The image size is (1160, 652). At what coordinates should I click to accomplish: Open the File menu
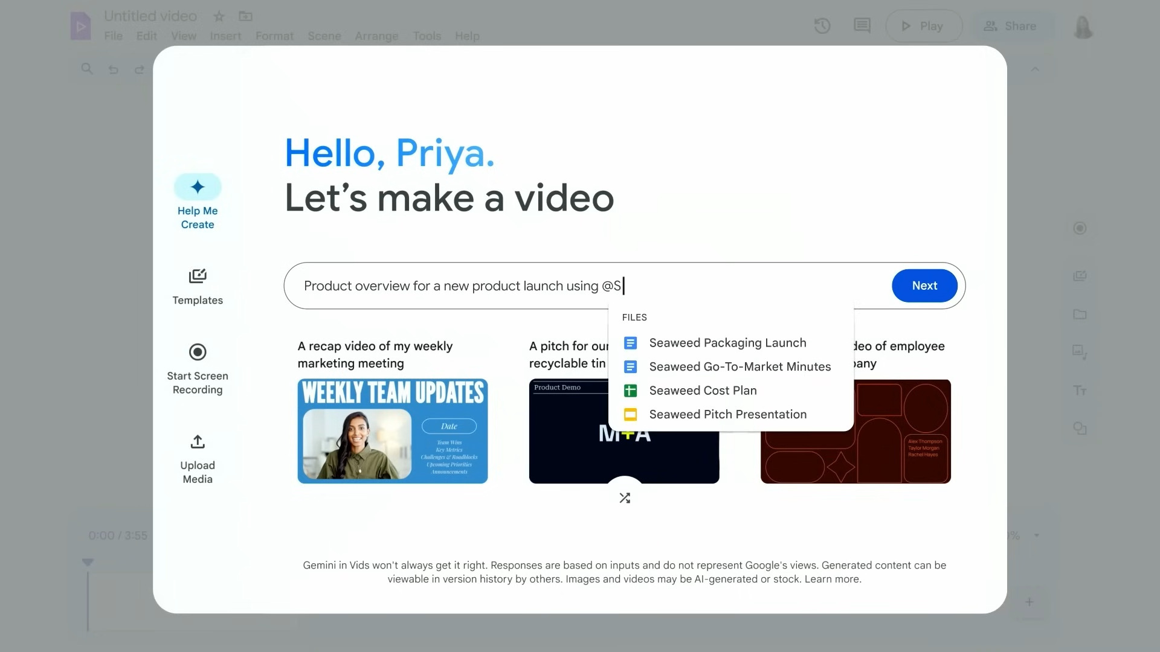tap(113, 36)
